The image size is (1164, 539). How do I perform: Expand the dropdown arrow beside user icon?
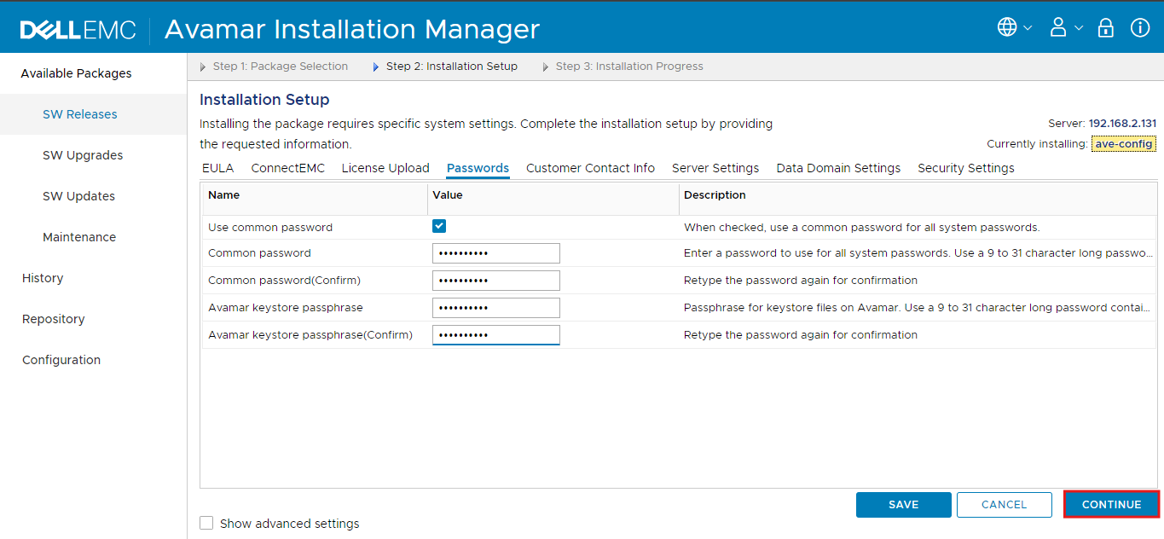(1079, 28)
